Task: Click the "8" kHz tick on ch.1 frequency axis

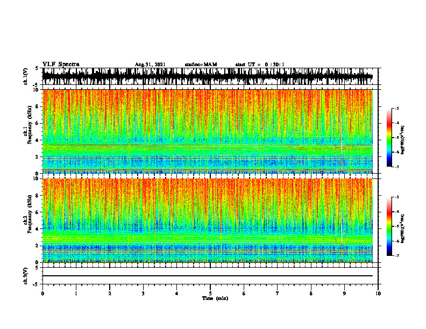Action: point(38,106)
